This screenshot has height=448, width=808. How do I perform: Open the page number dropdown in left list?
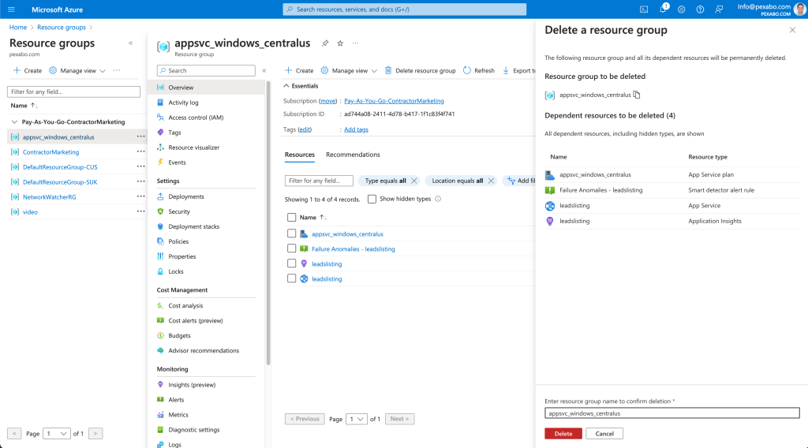pyautogui.click(x=56, y=434)
